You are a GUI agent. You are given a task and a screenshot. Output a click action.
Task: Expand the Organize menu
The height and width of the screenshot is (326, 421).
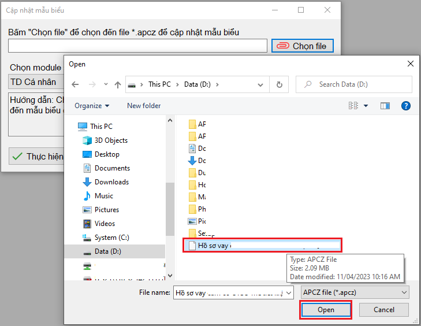92,106
